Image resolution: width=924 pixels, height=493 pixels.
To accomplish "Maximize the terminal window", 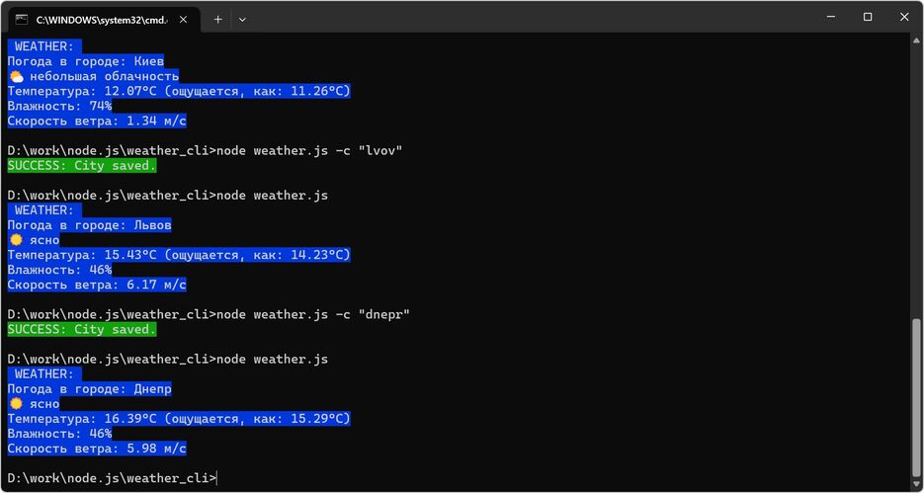I will coord(868,17).
